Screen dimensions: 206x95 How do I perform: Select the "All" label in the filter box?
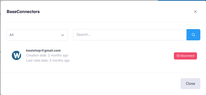pyautogui.click(x=11, y=35)
